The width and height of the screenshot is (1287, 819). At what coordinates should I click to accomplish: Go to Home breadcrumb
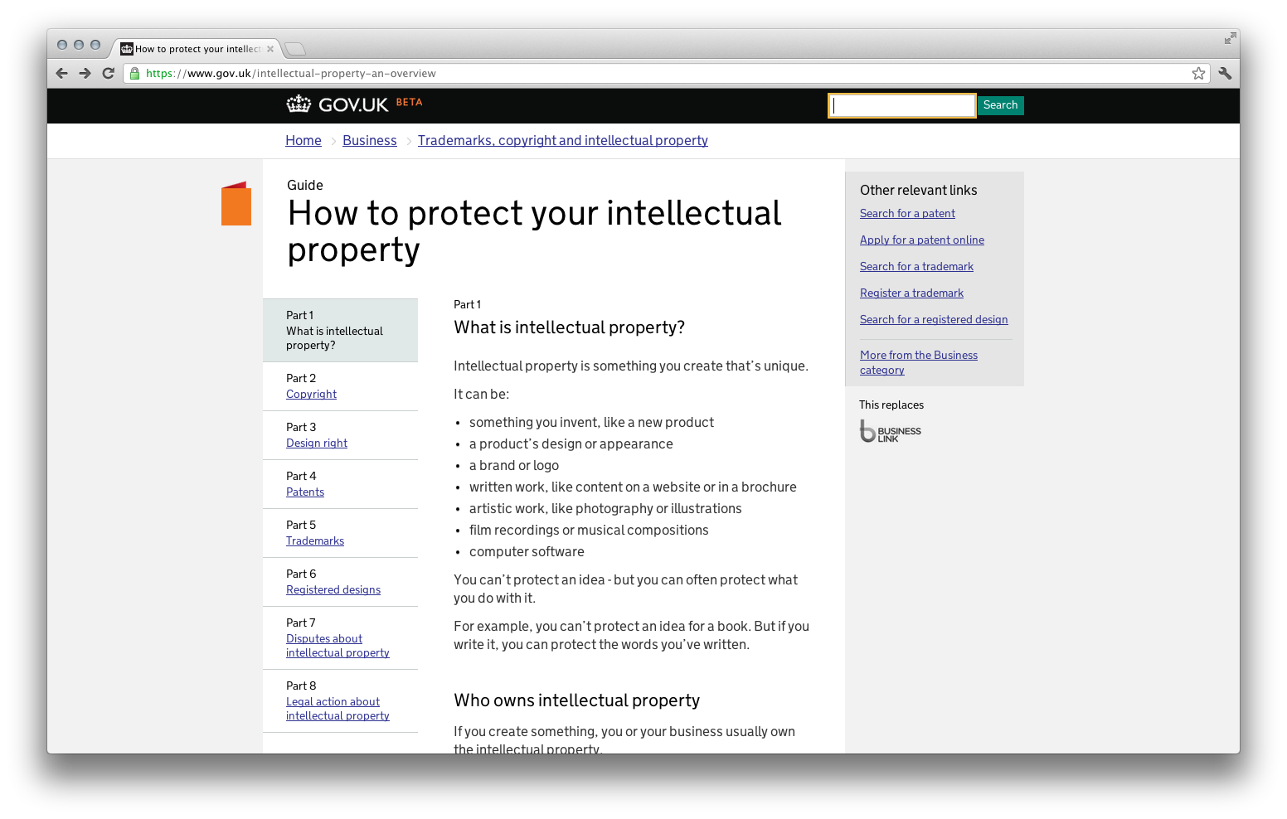[x=304, y=141]
